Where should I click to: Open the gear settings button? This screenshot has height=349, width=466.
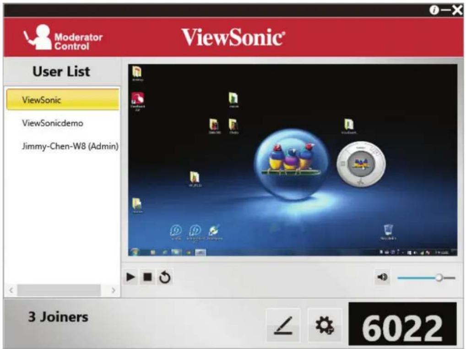[325, 325]
